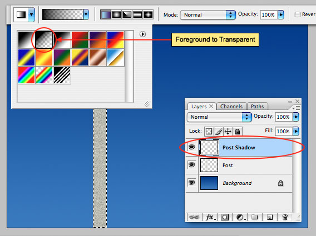Click the Link layers icon

coord(194,217)
